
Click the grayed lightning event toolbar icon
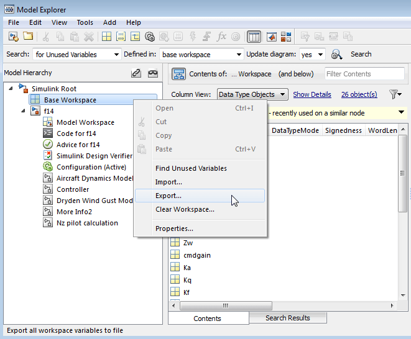click(193, 37)
